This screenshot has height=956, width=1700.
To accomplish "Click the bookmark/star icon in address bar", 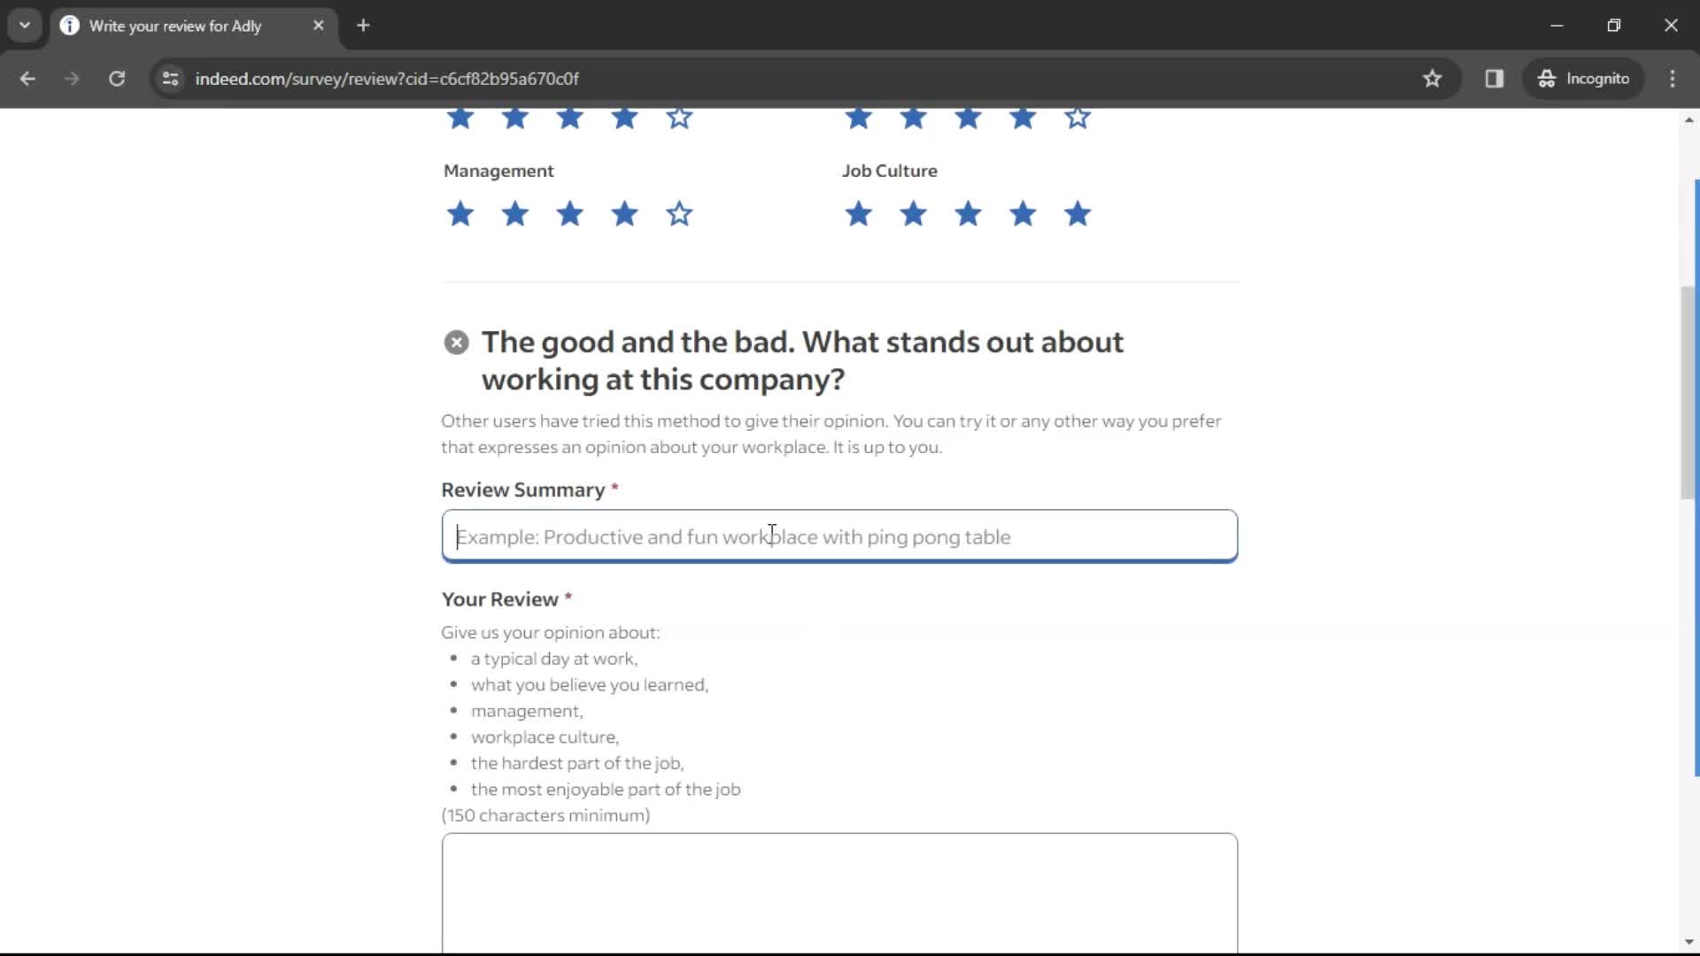I will [x=1433, y=78].
